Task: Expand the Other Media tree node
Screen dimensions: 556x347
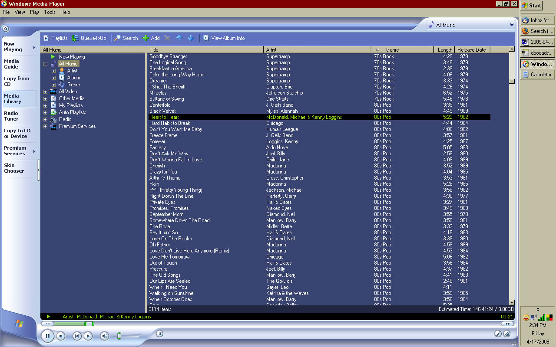Action: pyautogui.click(x=45, y=98)
